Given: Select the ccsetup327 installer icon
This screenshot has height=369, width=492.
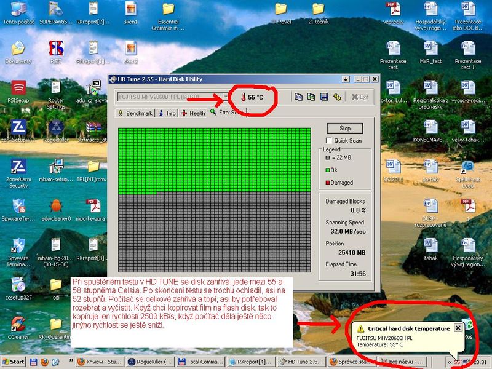Looking at the screenshot, I should pyautogui.click(x=18, y=288).
